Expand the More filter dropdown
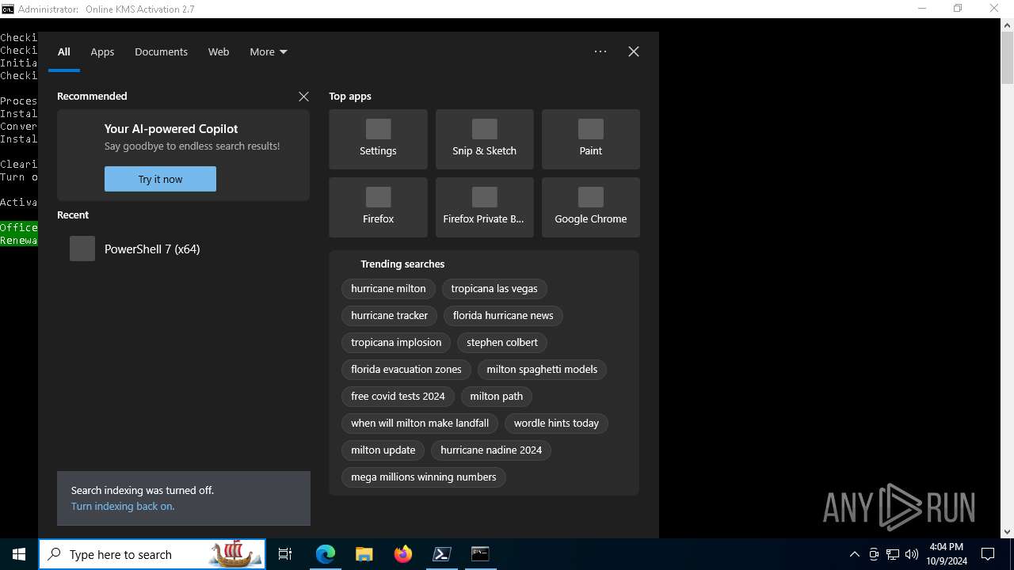 [x=269, y=51]
